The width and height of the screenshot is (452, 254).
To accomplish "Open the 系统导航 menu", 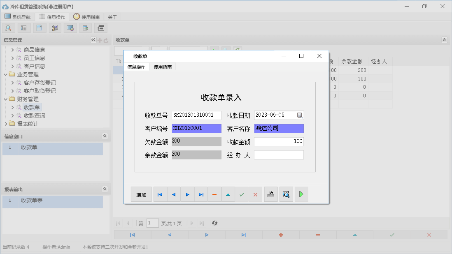I will click(x=18, y=16).
